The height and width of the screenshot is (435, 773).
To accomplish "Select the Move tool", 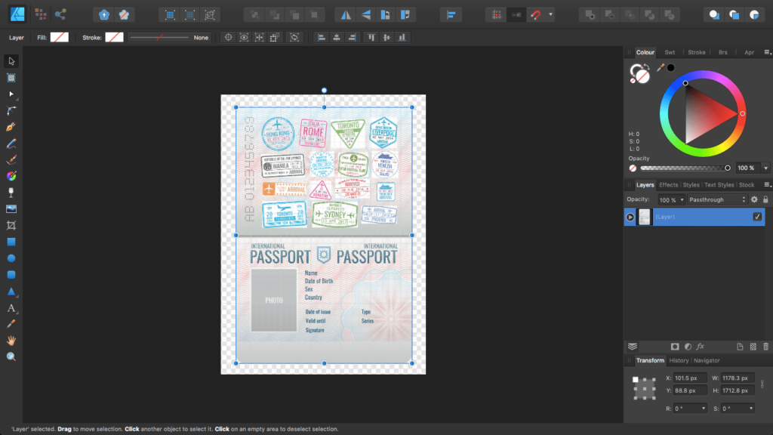I will coord(11,61).
